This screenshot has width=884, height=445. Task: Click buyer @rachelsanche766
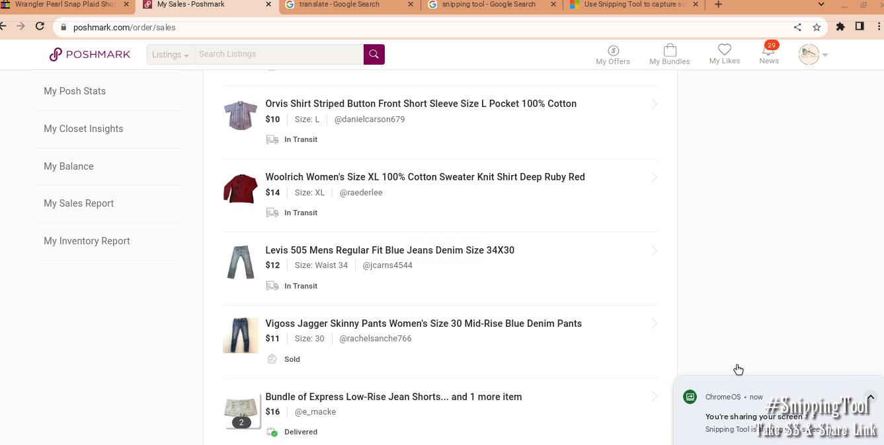point(376,339)
